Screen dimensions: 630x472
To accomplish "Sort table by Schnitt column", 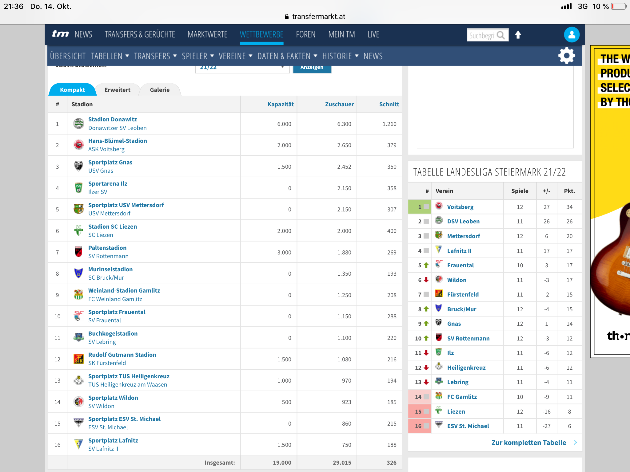I will click(x=389, y=104).
